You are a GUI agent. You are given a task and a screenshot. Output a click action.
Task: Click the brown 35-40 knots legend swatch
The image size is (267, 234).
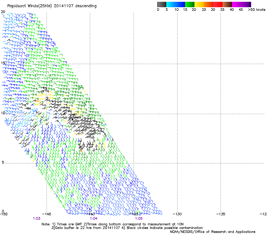(x=227, y=4)
